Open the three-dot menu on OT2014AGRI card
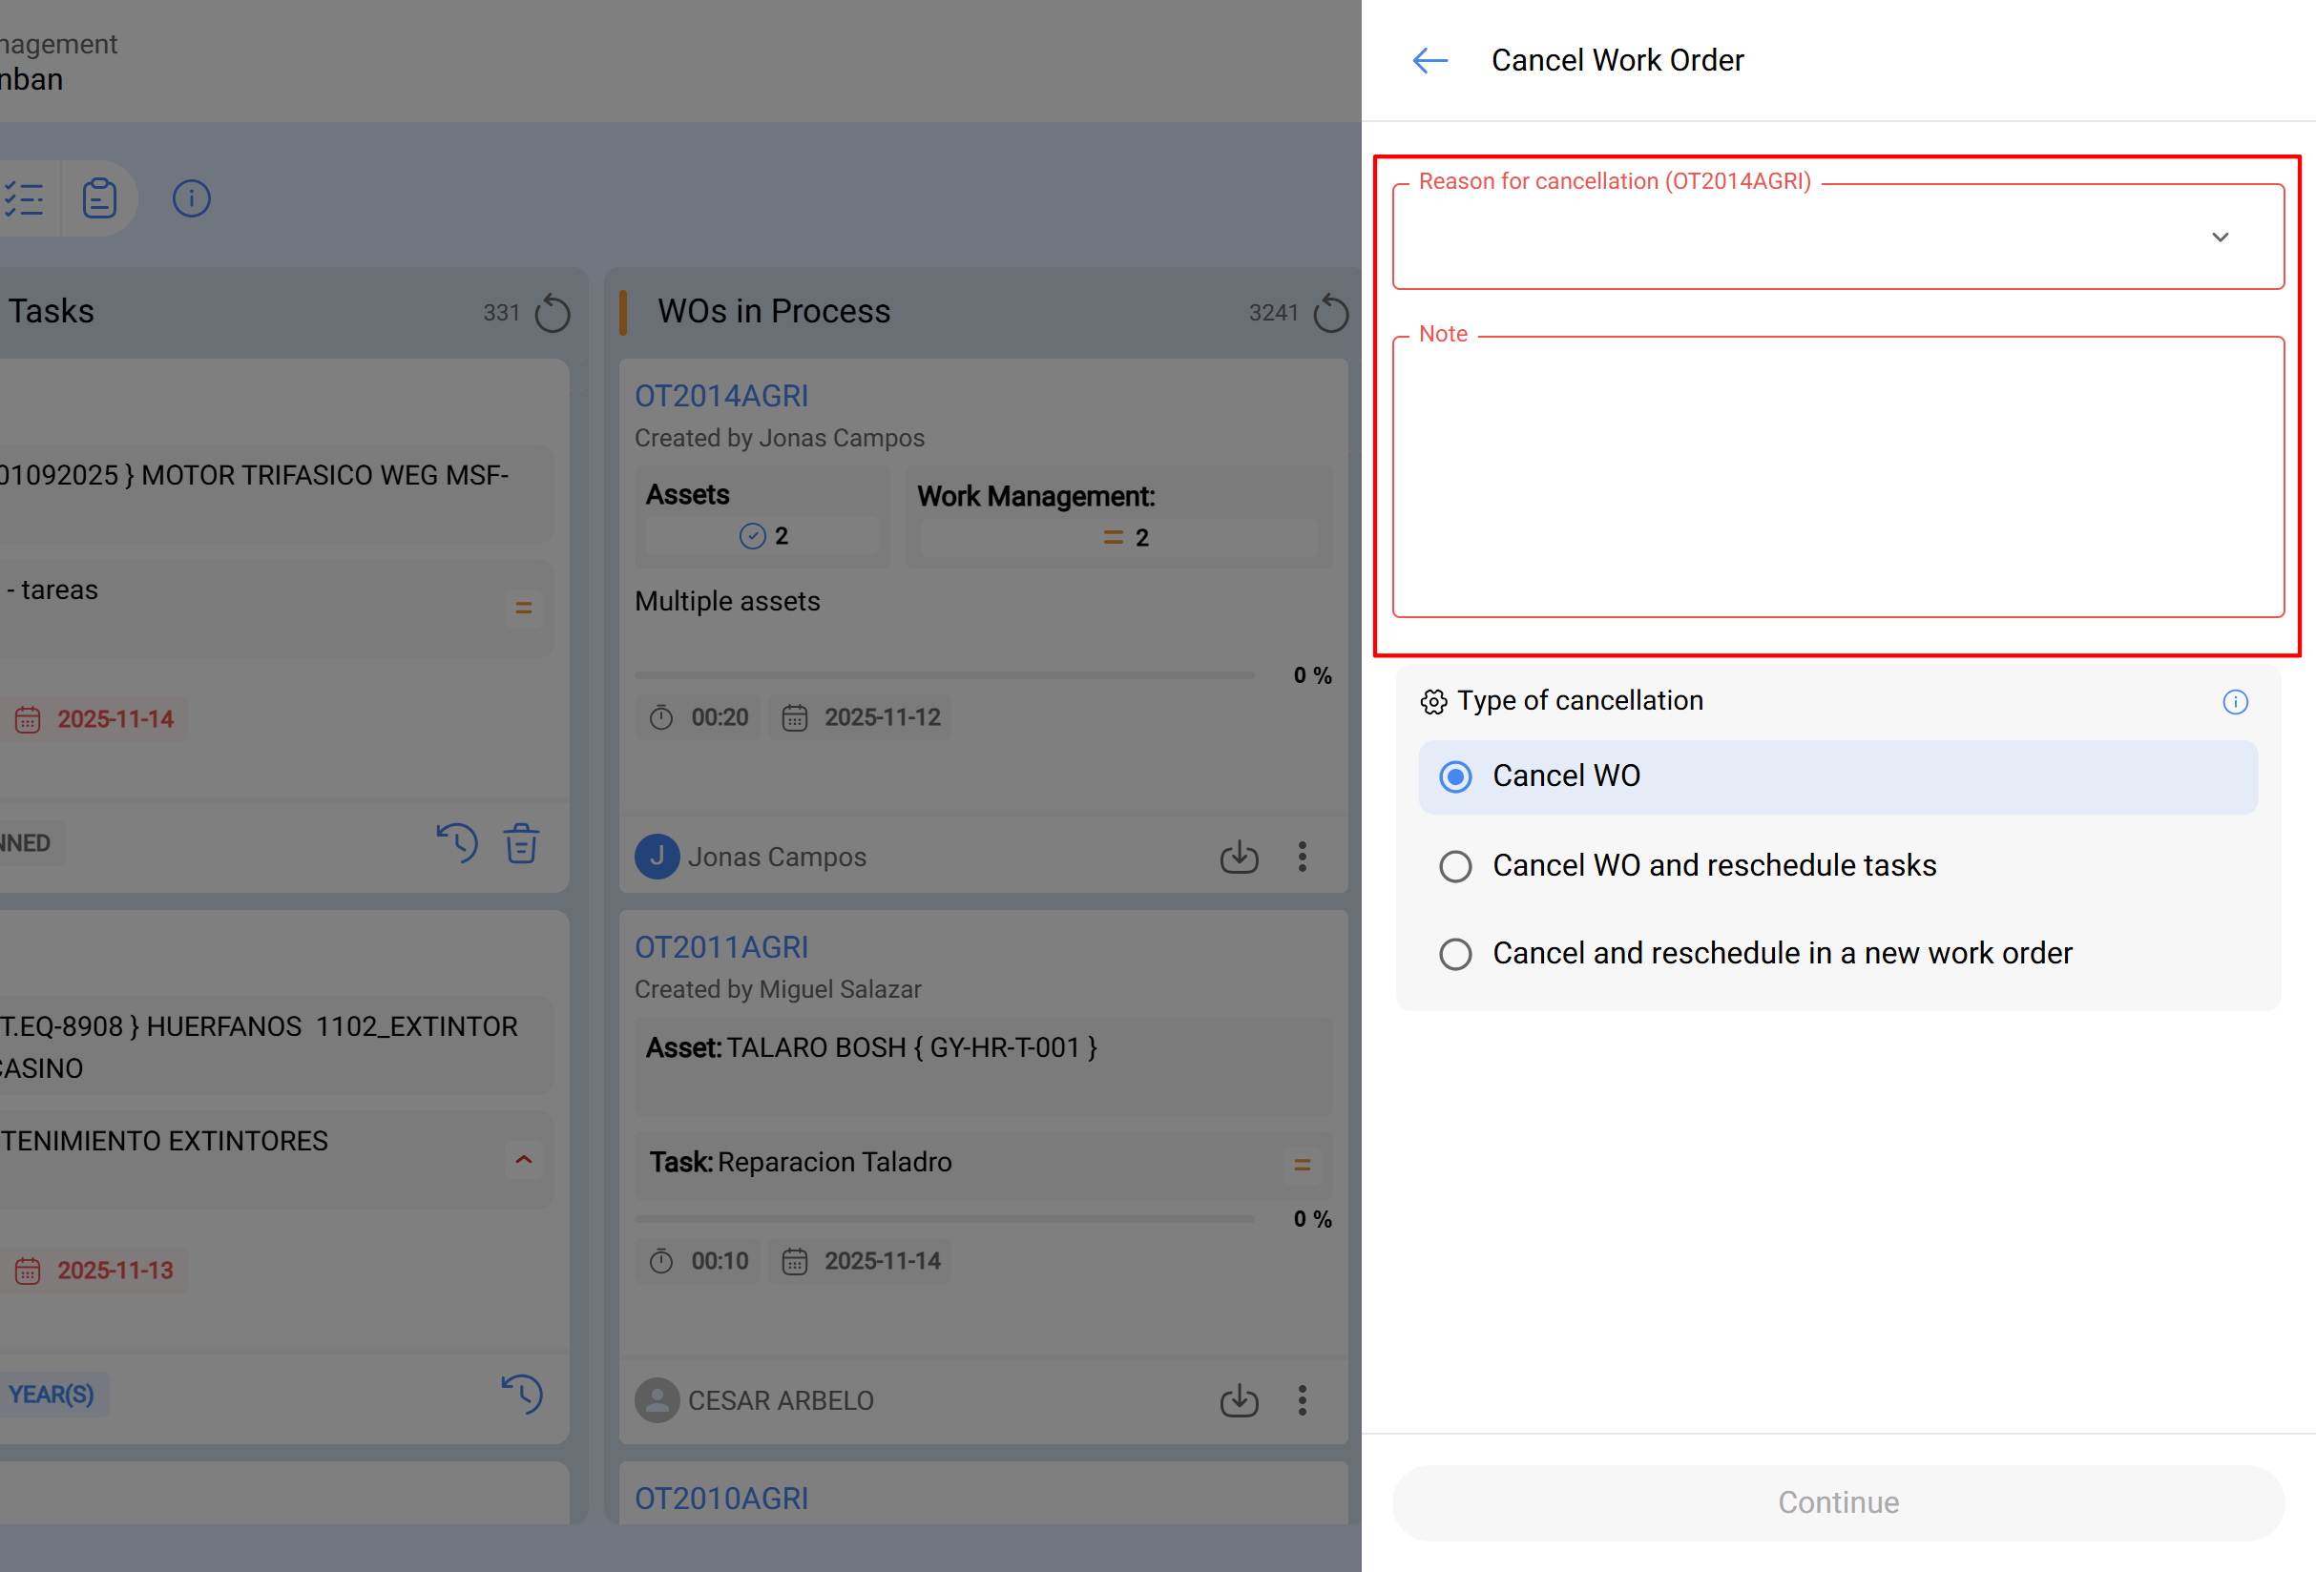Image resolution: width=2316 pixels, height=1572 pixels. pyautogui.click(x=1302, y=857)
